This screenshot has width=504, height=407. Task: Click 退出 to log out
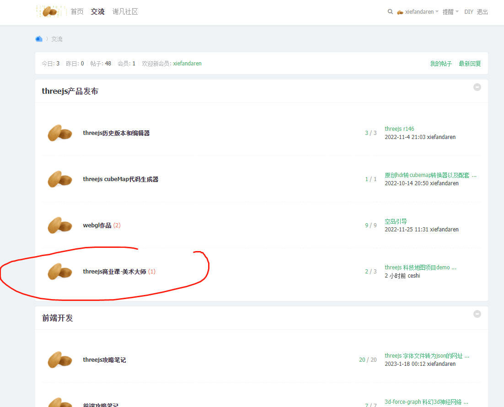(x=482, y=11)
